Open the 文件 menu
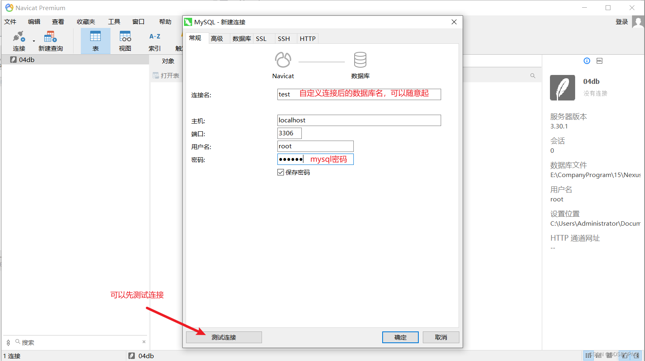This screenshot has width=645, height=361. pos(10,21)
